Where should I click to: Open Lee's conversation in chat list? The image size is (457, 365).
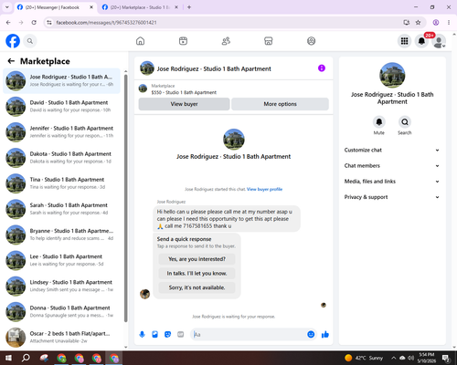[61, 260]
